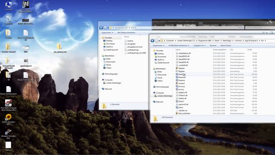Click Neuer Ordner in the bin window toolbar
Image resolution: width=275 pixels, height=155 pixels.
(226, 46)
